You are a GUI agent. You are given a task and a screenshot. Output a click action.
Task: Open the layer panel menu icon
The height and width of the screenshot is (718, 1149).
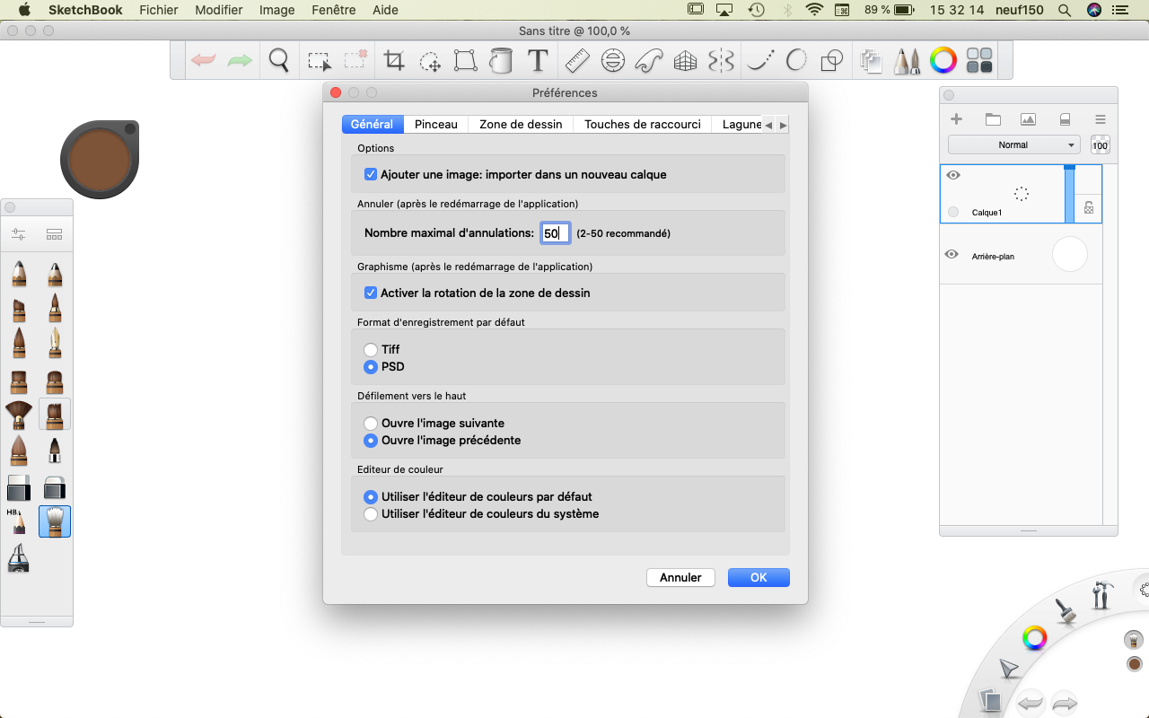(1100, 119)
